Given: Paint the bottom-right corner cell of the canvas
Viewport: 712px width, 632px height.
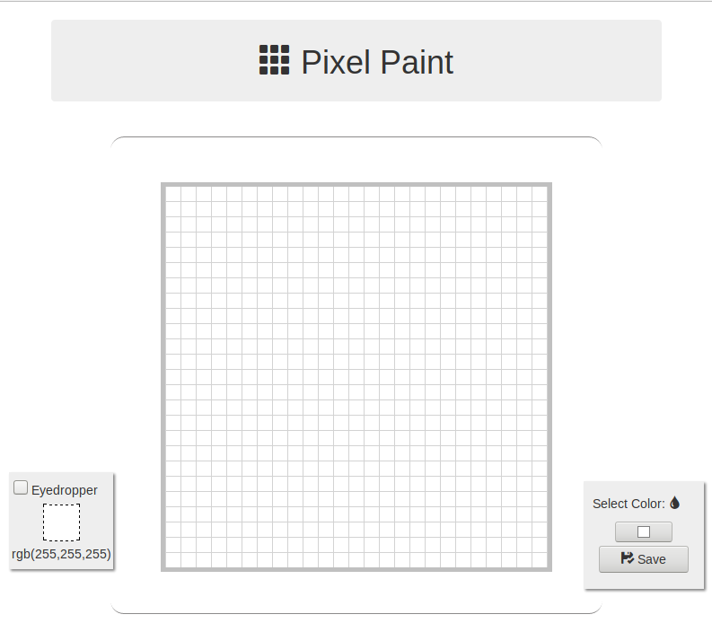Looking at the screenshot, I should [x=540, y=560].
